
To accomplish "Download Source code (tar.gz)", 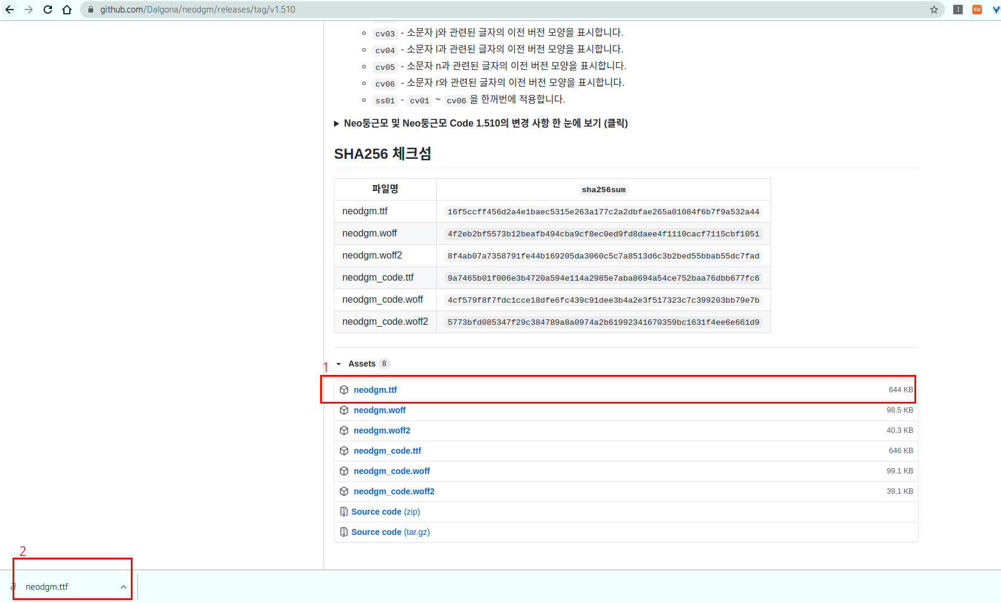I will coord(390,532).
